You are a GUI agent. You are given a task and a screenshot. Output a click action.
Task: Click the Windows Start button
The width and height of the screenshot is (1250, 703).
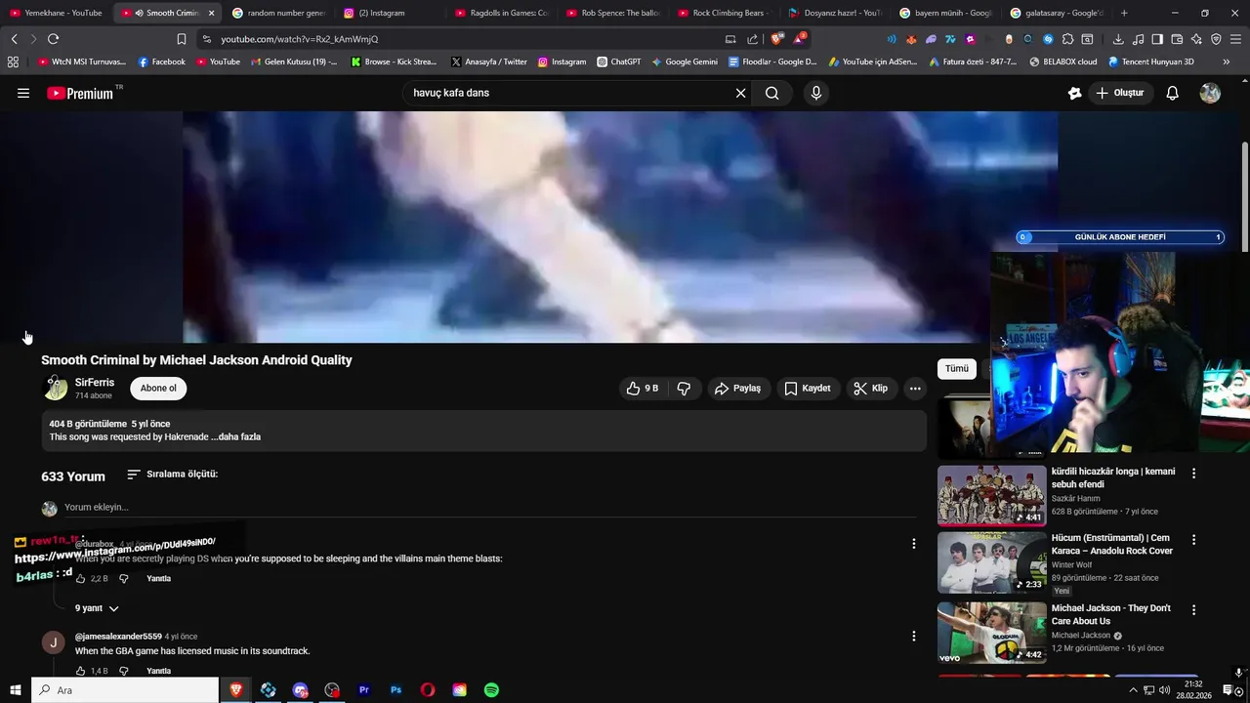pyautogui.click(x=15, y=690)
